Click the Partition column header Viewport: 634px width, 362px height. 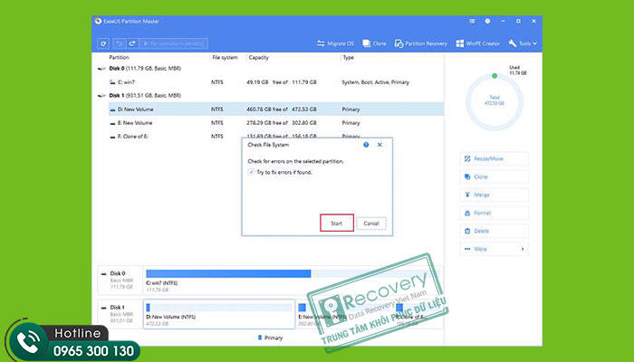click(x=119, y=57)
